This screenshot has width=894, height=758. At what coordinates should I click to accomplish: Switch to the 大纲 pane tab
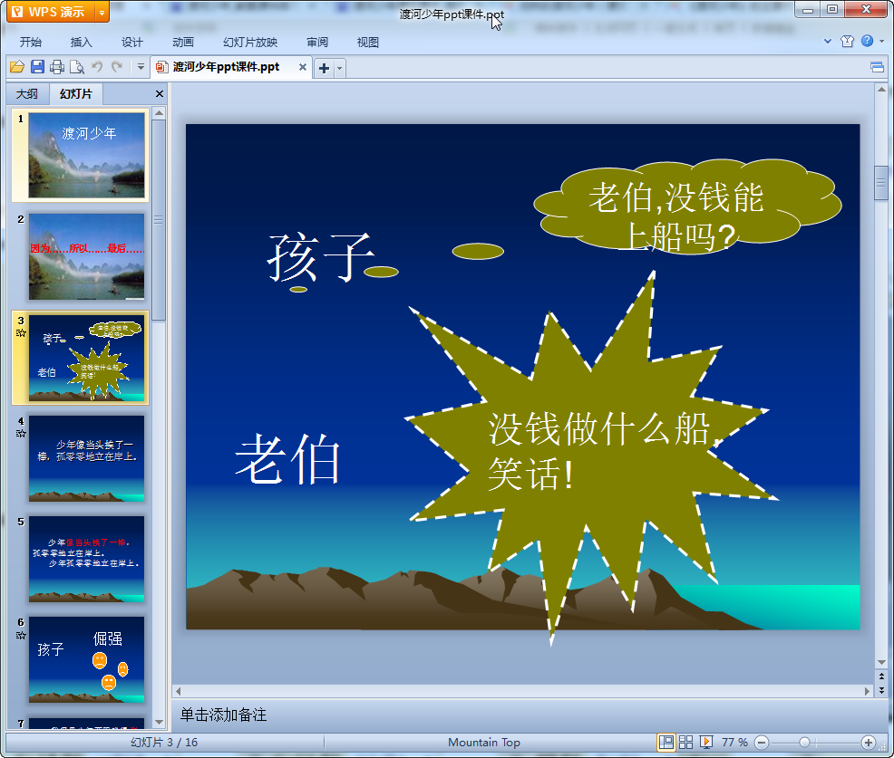(x=27, y=93)
